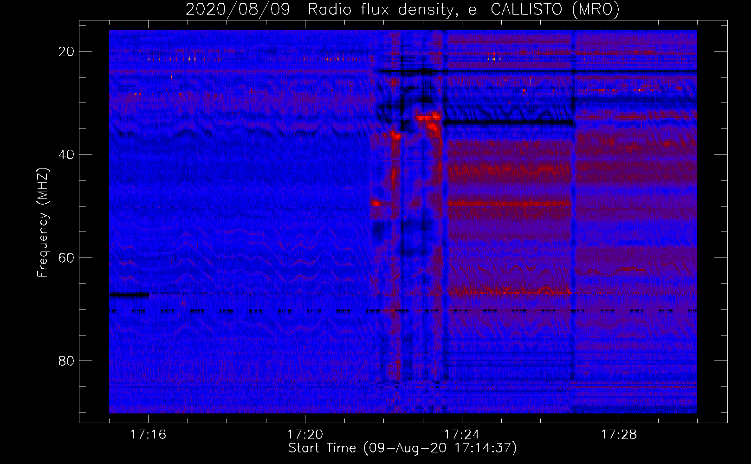Click the '80' frequency tick label

[x=66, y=361]
